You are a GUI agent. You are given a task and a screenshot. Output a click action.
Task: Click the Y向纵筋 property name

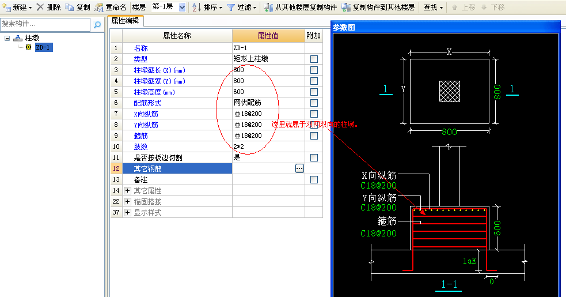coord(146,125)
